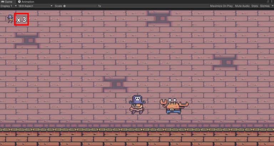This screenshot has height=146, width=274.
Task: Click the pirate captain character
Action: click(137, 104)
